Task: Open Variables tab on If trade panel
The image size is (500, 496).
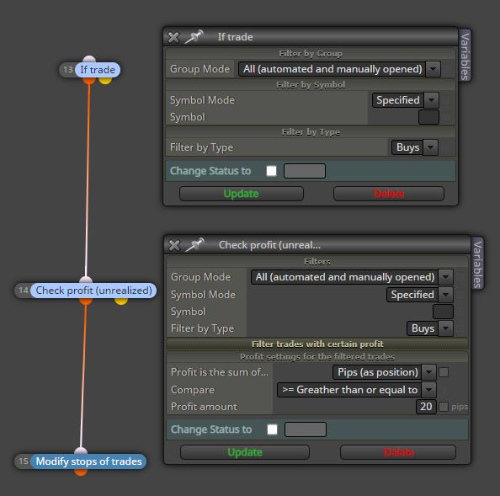Action: pyautogui.click(x=465, y=56)
